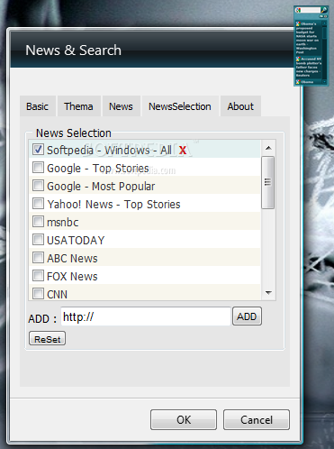Open the About tab
The width and height of the screenshot is (334, 449).
(240, 106)
